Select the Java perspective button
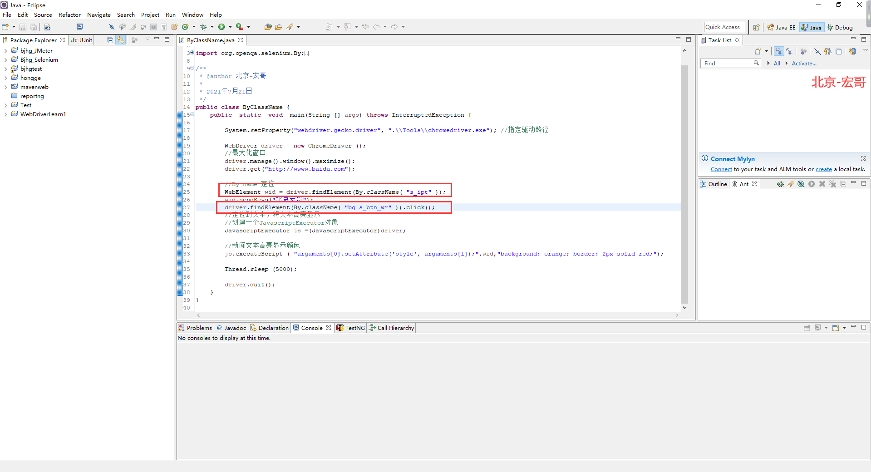This screenshot has width=871, height=472. coord(811,27)
